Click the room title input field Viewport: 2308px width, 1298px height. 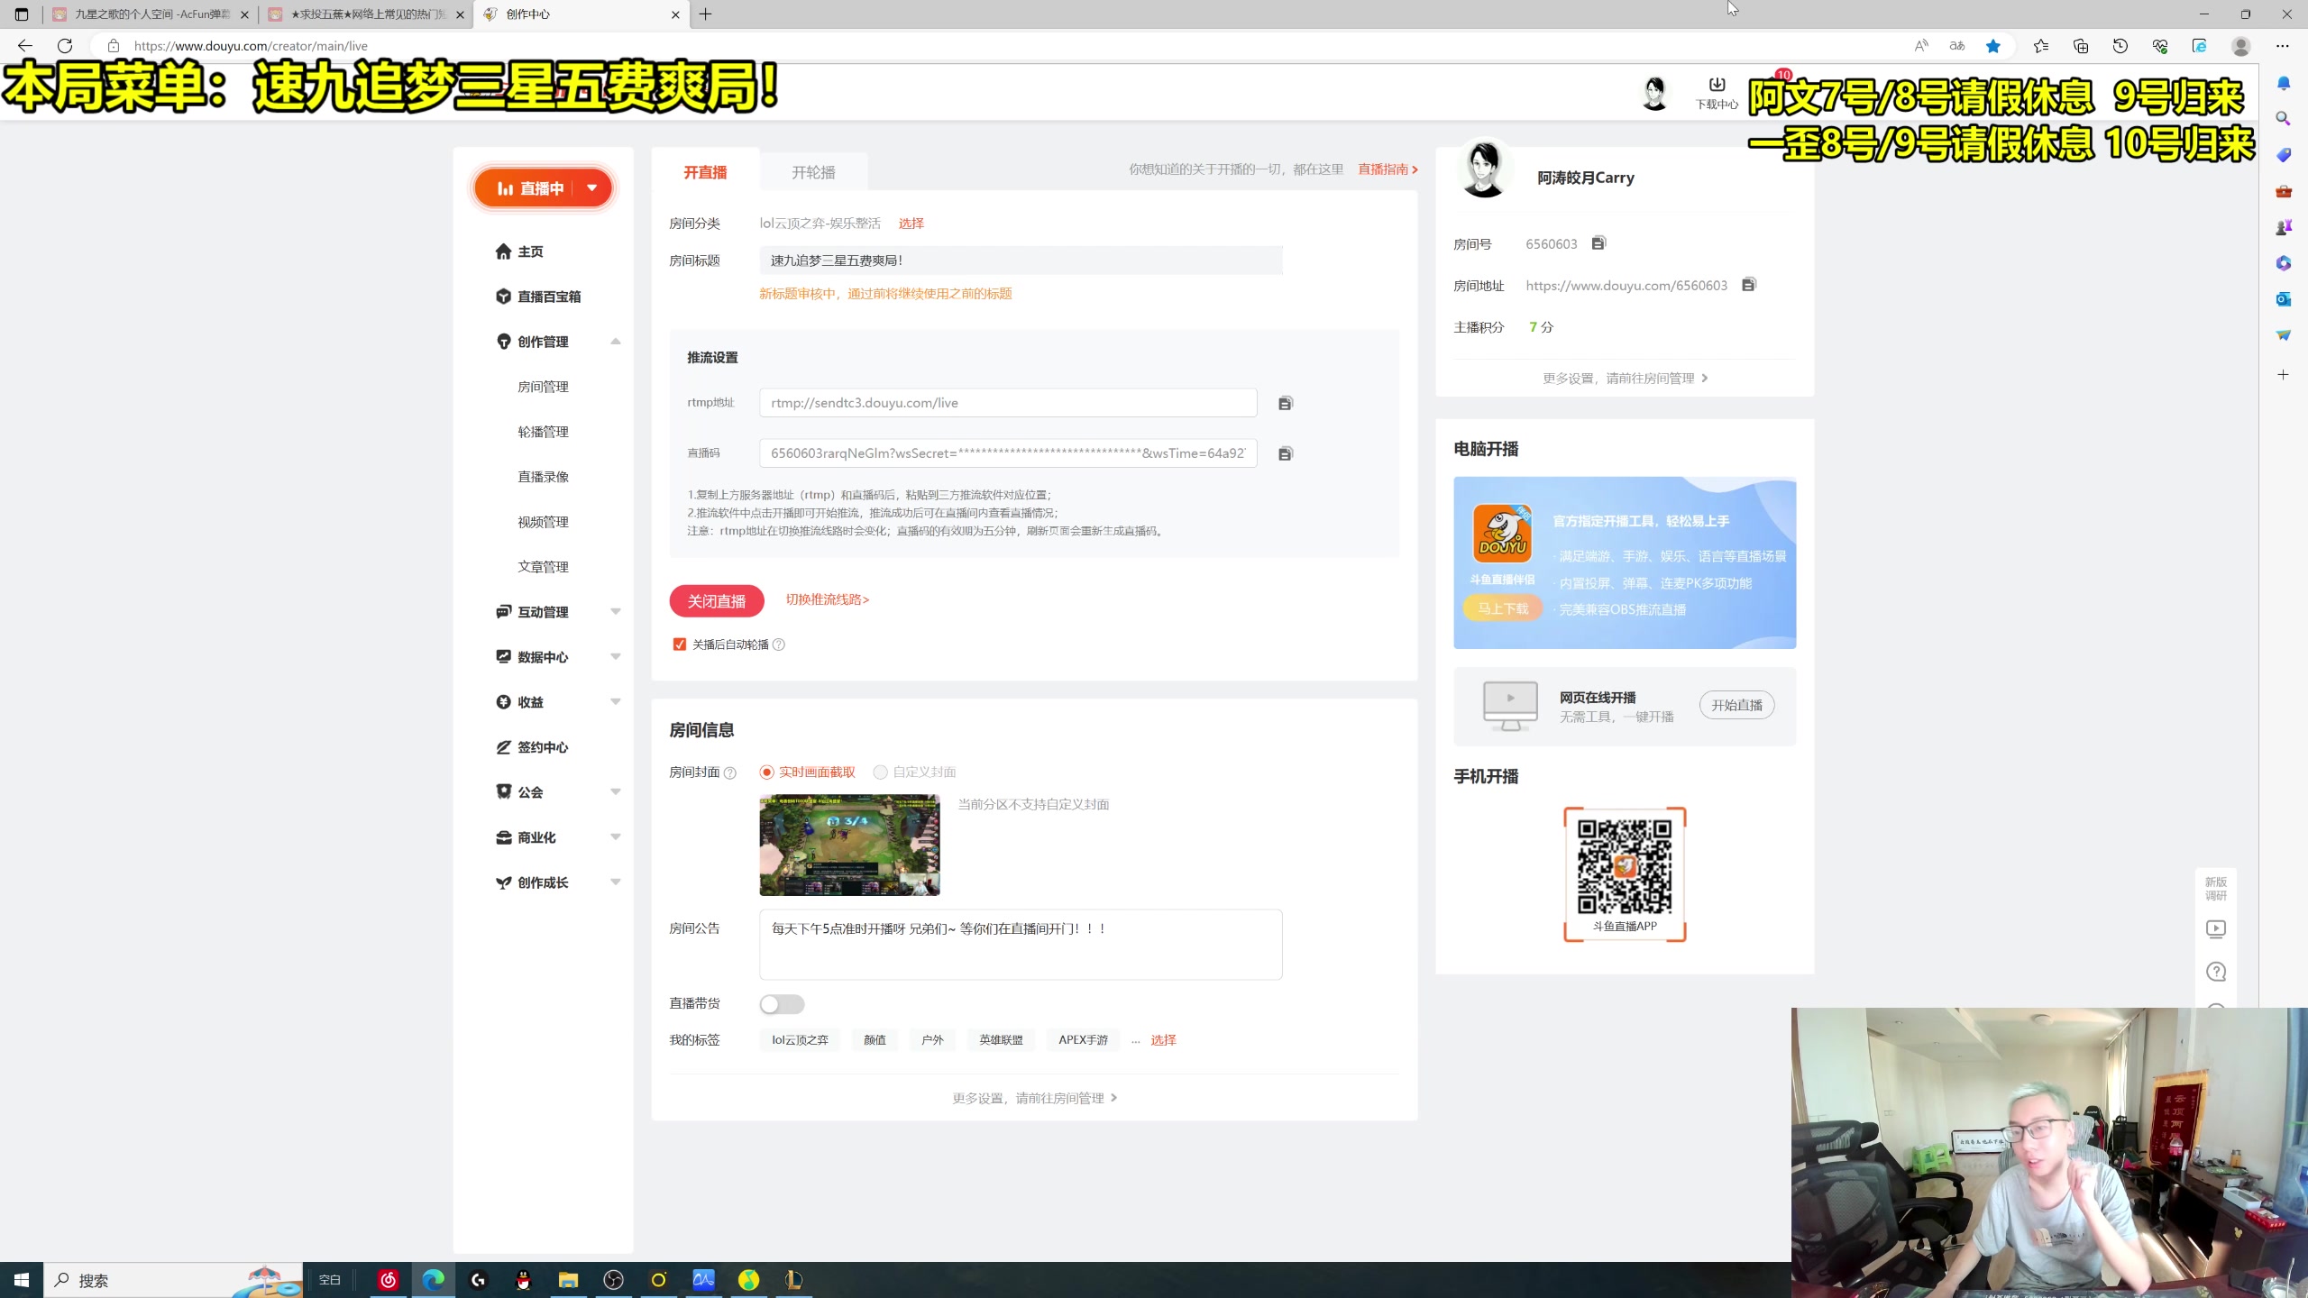coord(1021,261)
